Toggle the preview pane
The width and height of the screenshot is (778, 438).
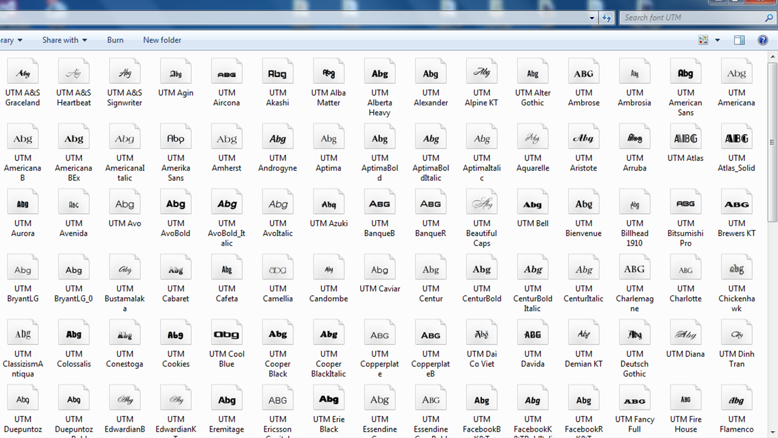(738, 40)
